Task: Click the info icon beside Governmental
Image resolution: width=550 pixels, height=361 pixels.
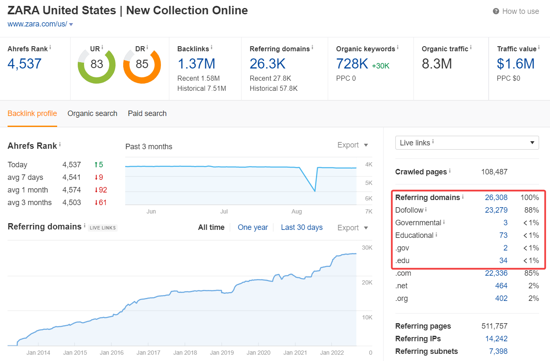Action: tap(444, 221)
